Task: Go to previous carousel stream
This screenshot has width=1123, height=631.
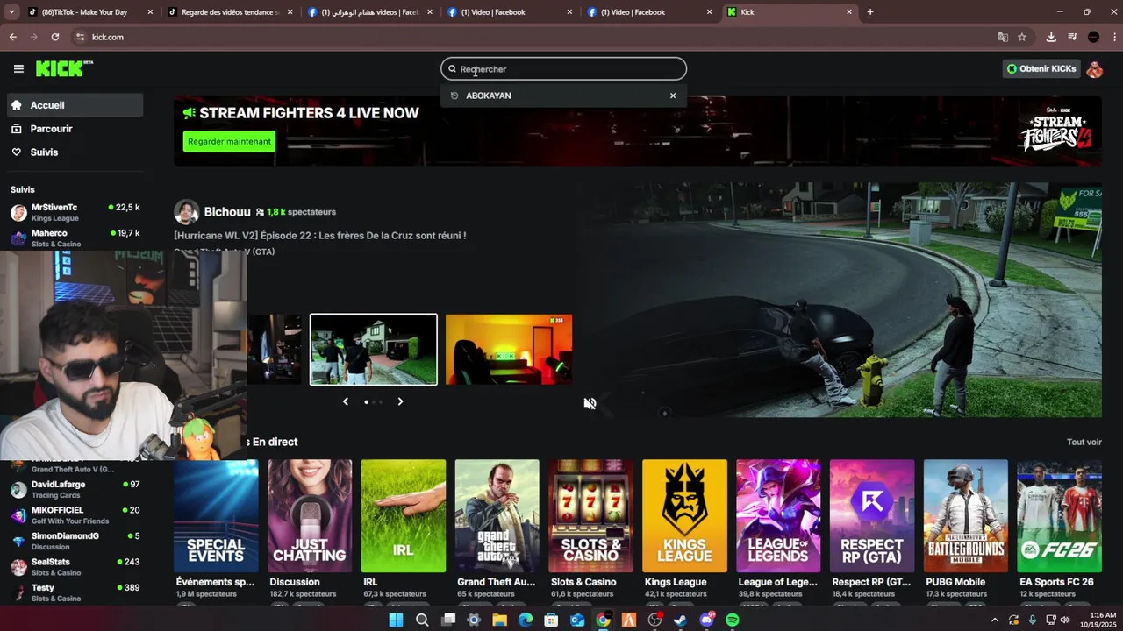Action: pos(346,401)
